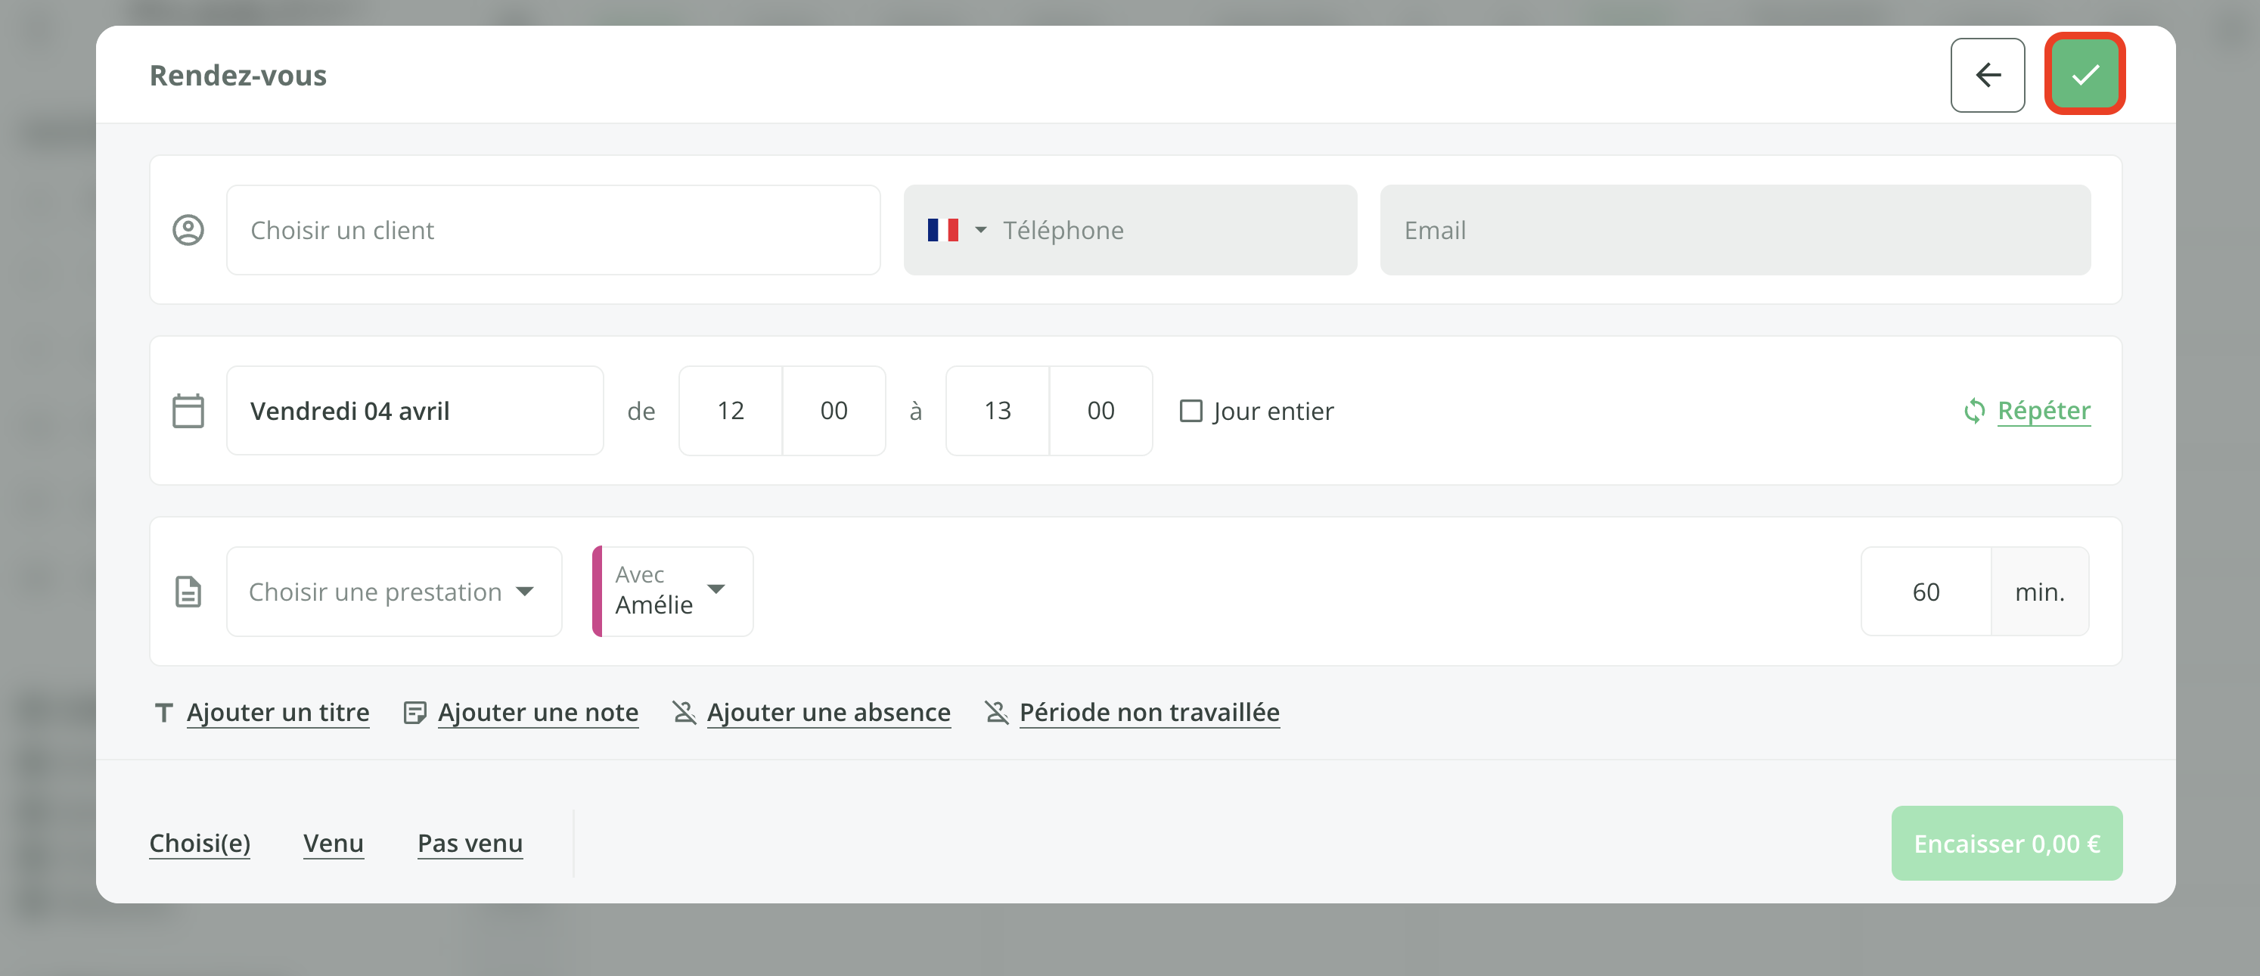
Task: Click the T icon before Ajouter un titre
Action: click(x=163, y=713)
